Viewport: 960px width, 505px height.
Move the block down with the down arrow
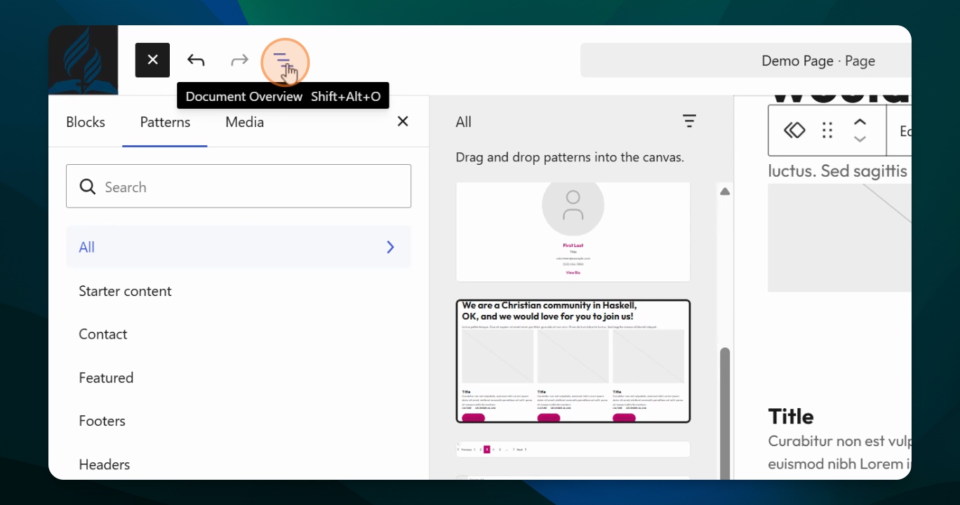point(860,139)
